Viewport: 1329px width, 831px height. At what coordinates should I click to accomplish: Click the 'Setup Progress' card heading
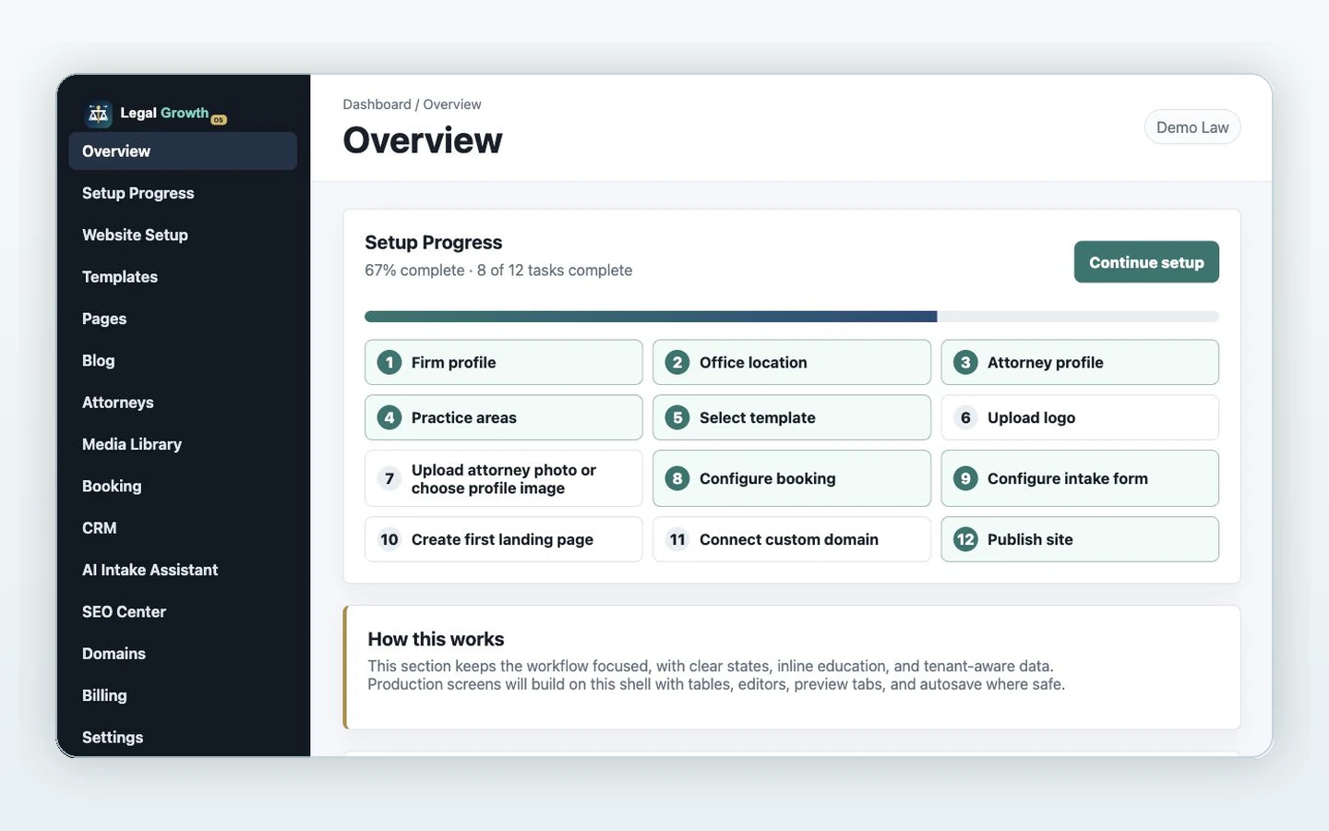(x=434, y=243)
